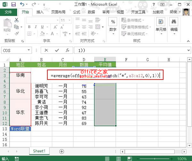Viewport: 192px width, 161px height.
Task: Select the Page Break Preview icon
Action: coord(130,159)
